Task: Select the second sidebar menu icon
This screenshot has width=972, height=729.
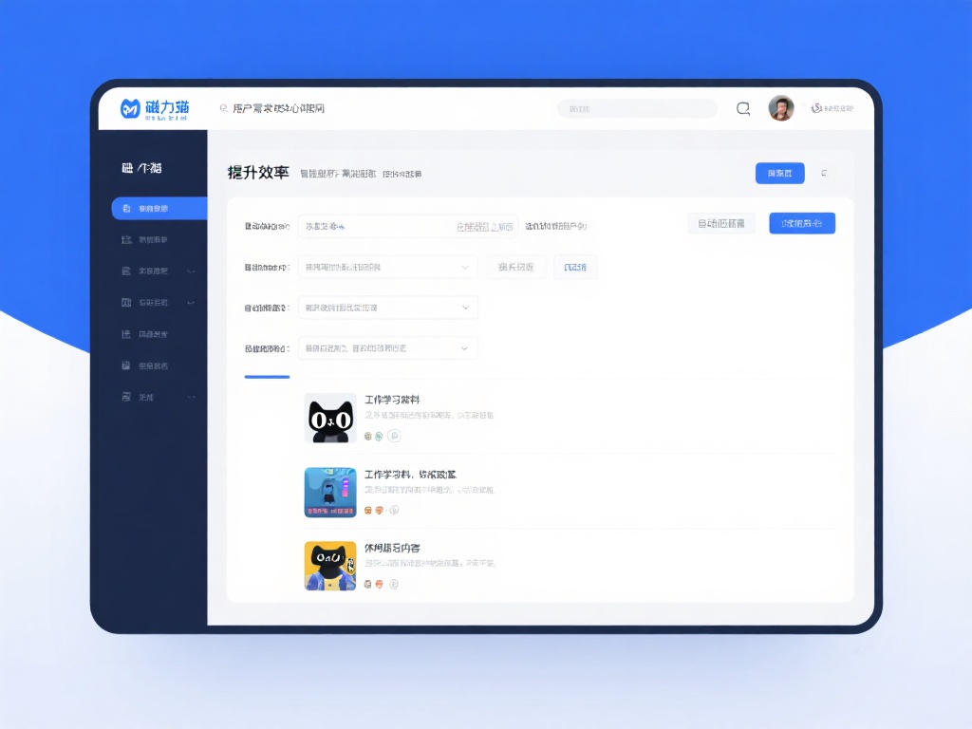Action: pos(125,239)
